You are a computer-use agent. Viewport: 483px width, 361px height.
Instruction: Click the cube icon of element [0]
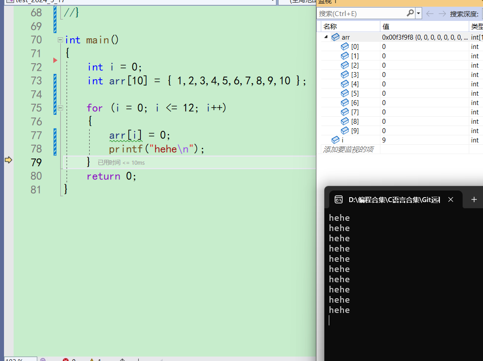coord(345,47)
